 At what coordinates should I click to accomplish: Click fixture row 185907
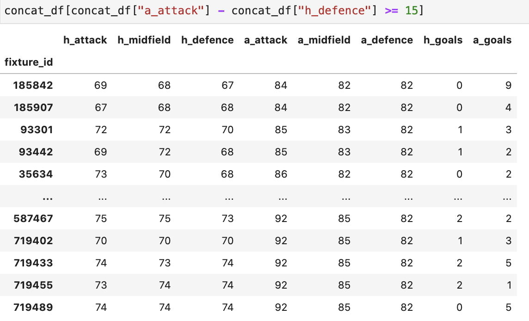pyautogui.click(x=258, y=107)
